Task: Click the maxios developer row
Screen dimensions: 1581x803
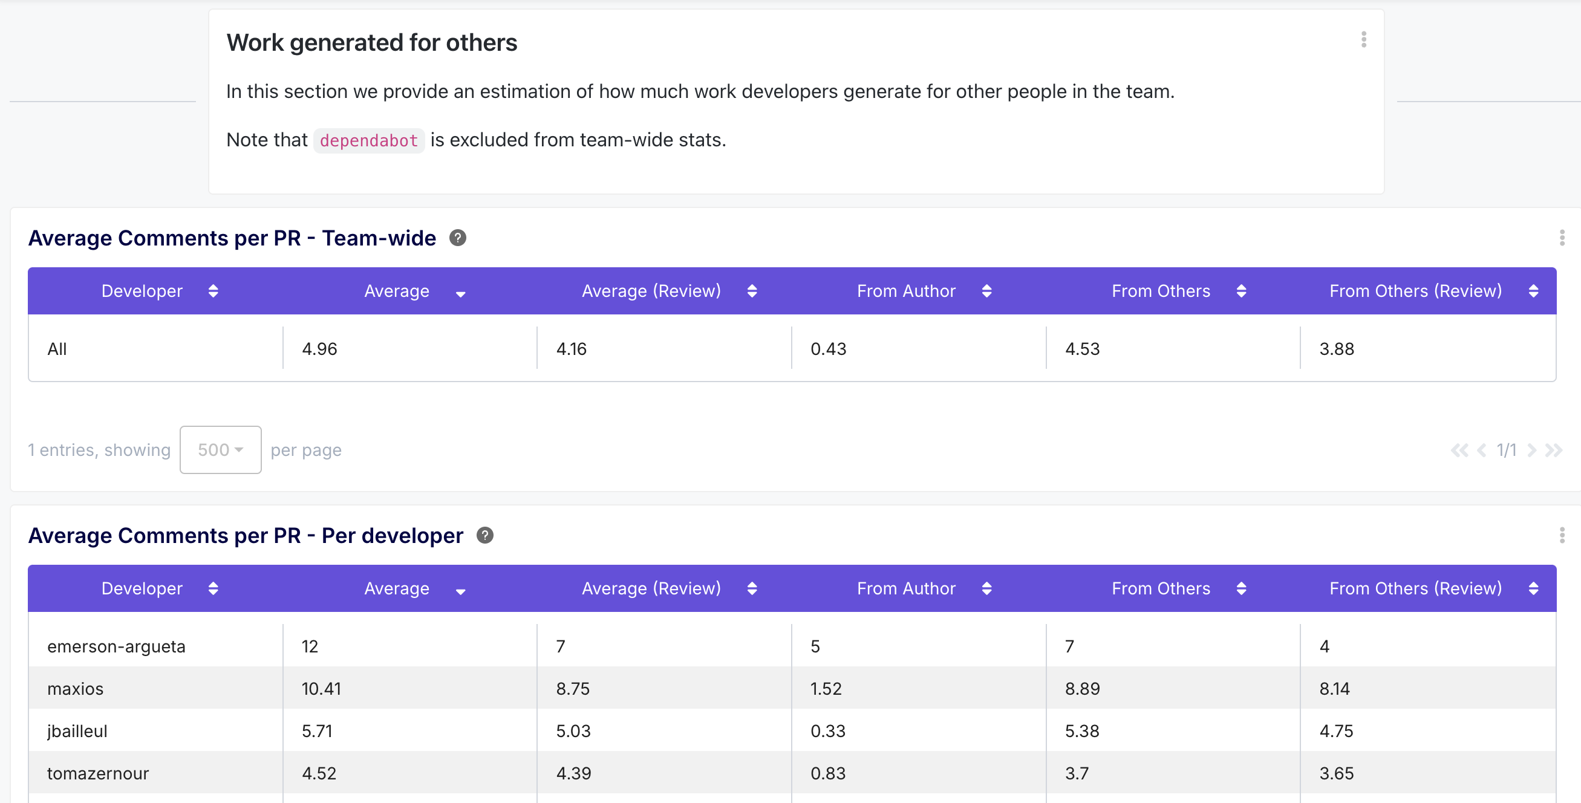Action: coord(76,688)
